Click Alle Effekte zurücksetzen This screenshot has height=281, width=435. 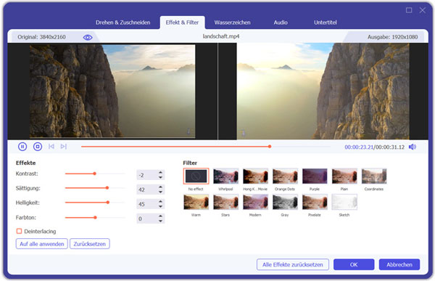[293, 264]
